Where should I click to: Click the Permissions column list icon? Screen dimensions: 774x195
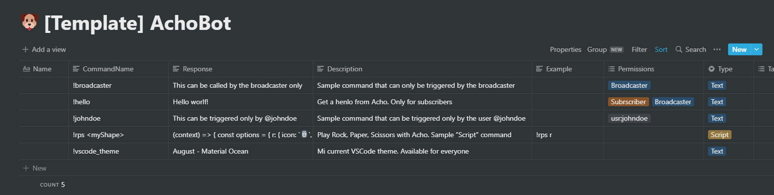[x=612, y=69]
